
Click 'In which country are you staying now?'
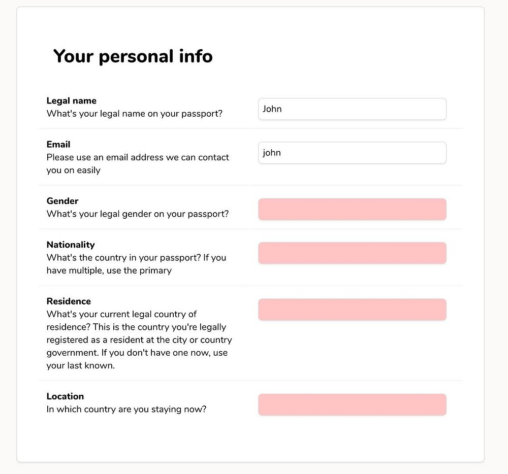tap(126, 409)
